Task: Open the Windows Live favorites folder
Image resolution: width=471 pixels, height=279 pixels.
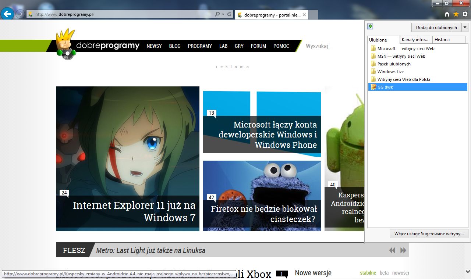Action: tap(418, 72)
